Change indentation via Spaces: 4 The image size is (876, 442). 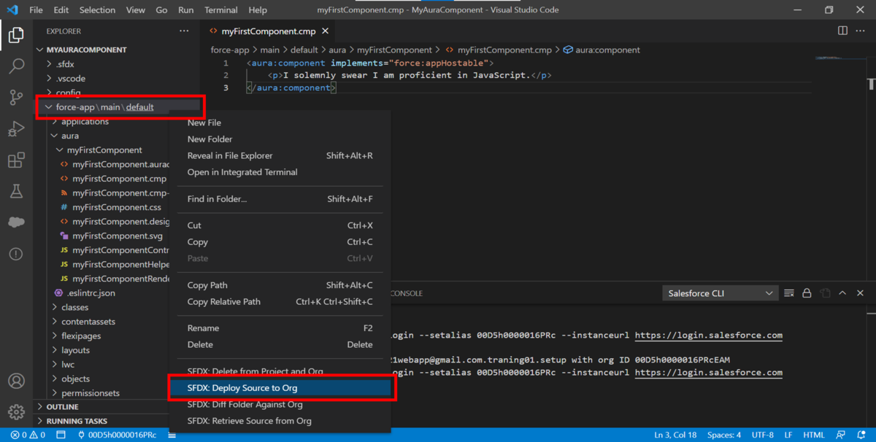[x=723, y=435]
